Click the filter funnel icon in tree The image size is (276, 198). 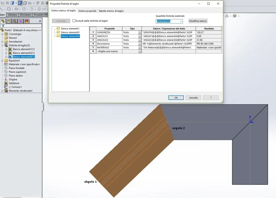[x=3, y=26]
